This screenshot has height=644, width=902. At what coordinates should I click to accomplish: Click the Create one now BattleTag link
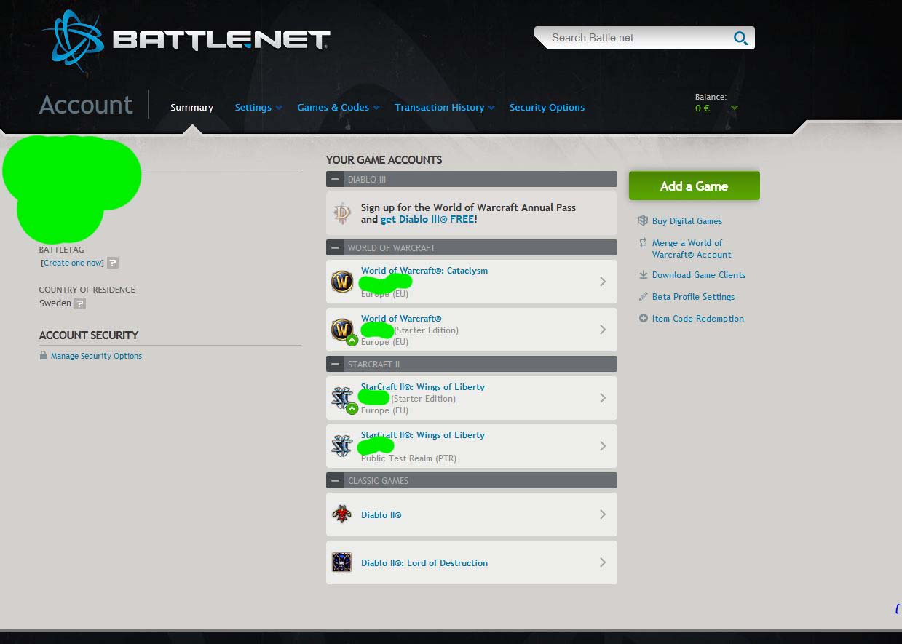[x=73, y=263]
